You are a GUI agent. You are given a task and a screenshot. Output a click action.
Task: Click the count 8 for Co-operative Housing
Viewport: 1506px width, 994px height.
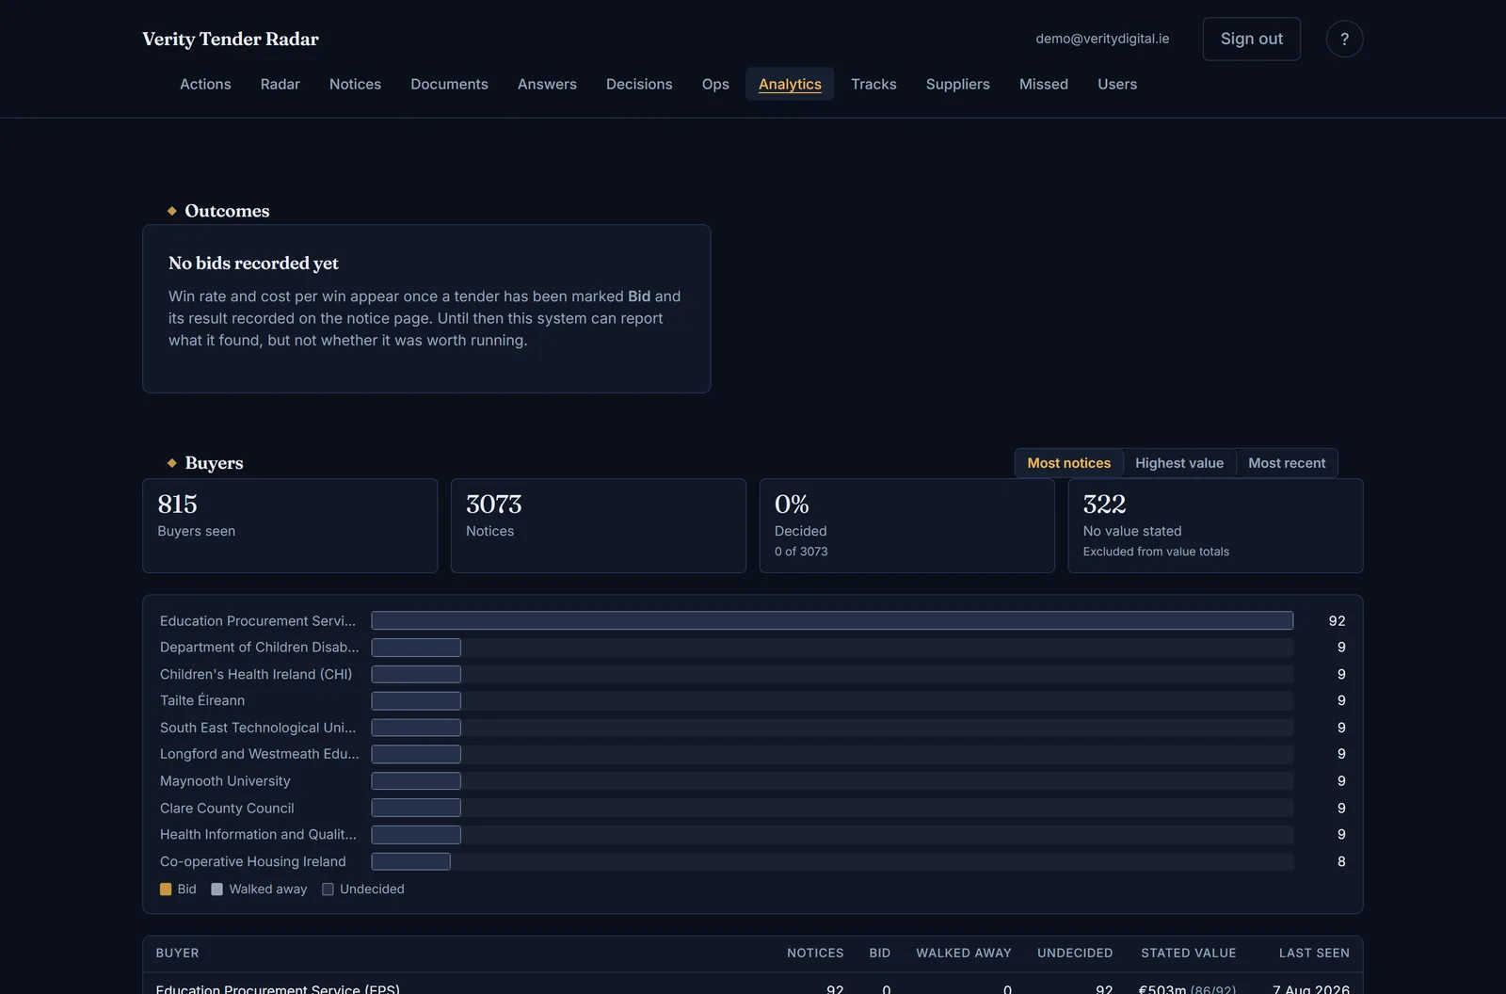pyautogui.click(x=1341, y=861)
